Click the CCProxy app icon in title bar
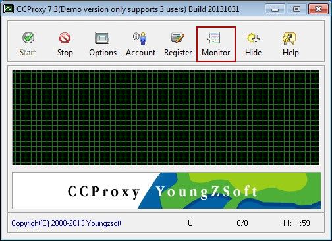 pyautogui.click(x=9, y=9)
